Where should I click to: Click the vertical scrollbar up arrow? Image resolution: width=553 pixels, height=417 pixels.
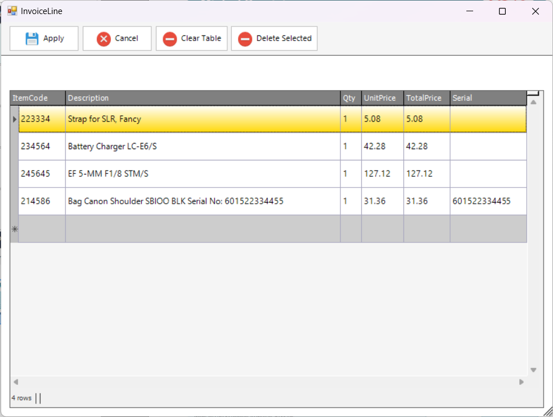pos(533,102)
